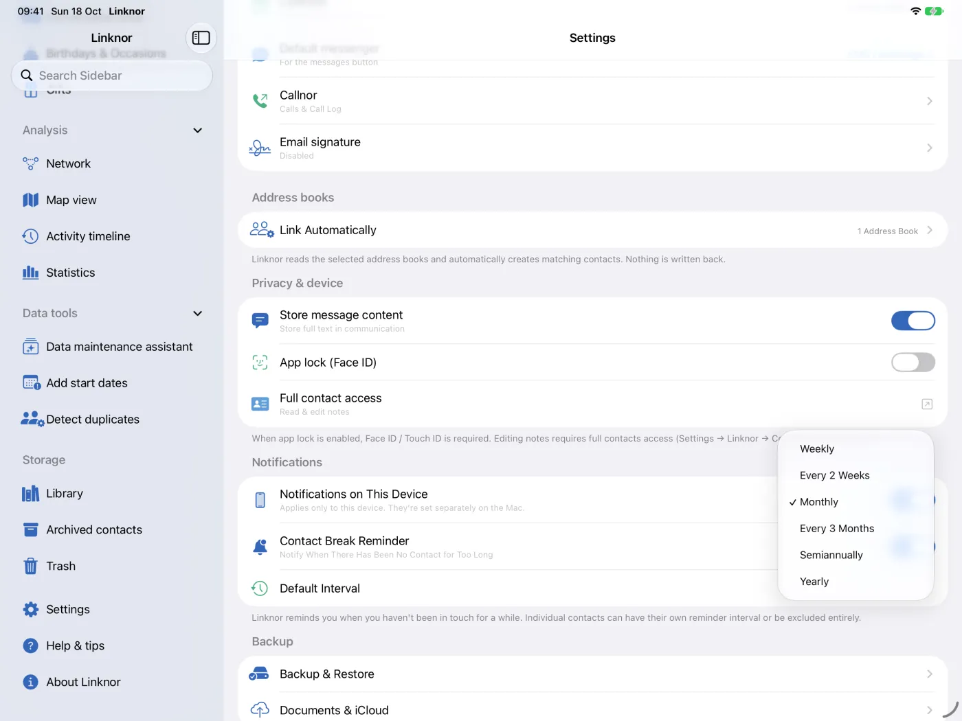The height and width of the screenshot is (721, 962).
Task: Click the Settings gear icon in sidebar
Action: pos(30,610)
